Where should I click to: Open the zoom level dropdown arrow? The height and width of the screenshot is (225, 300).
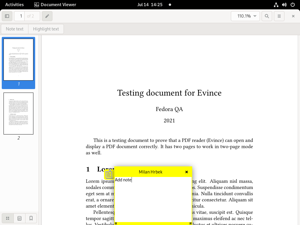(x=255, y=16)
